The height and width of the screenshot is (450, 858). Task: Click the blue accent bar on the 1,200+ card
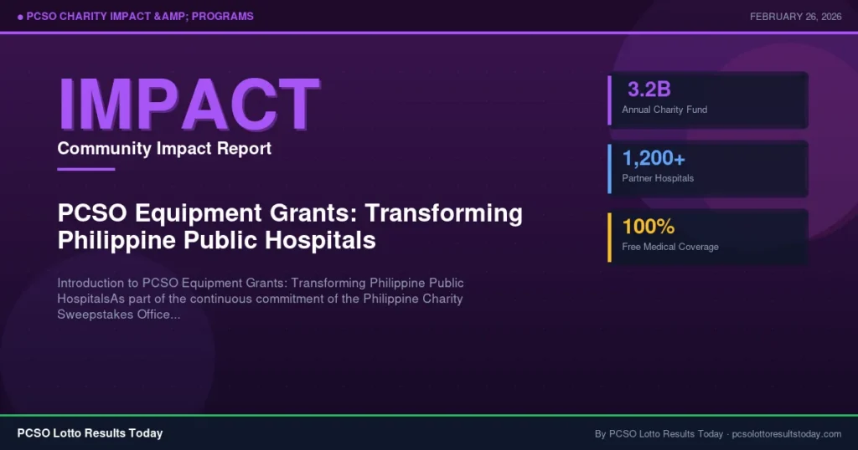click(610, 167)
